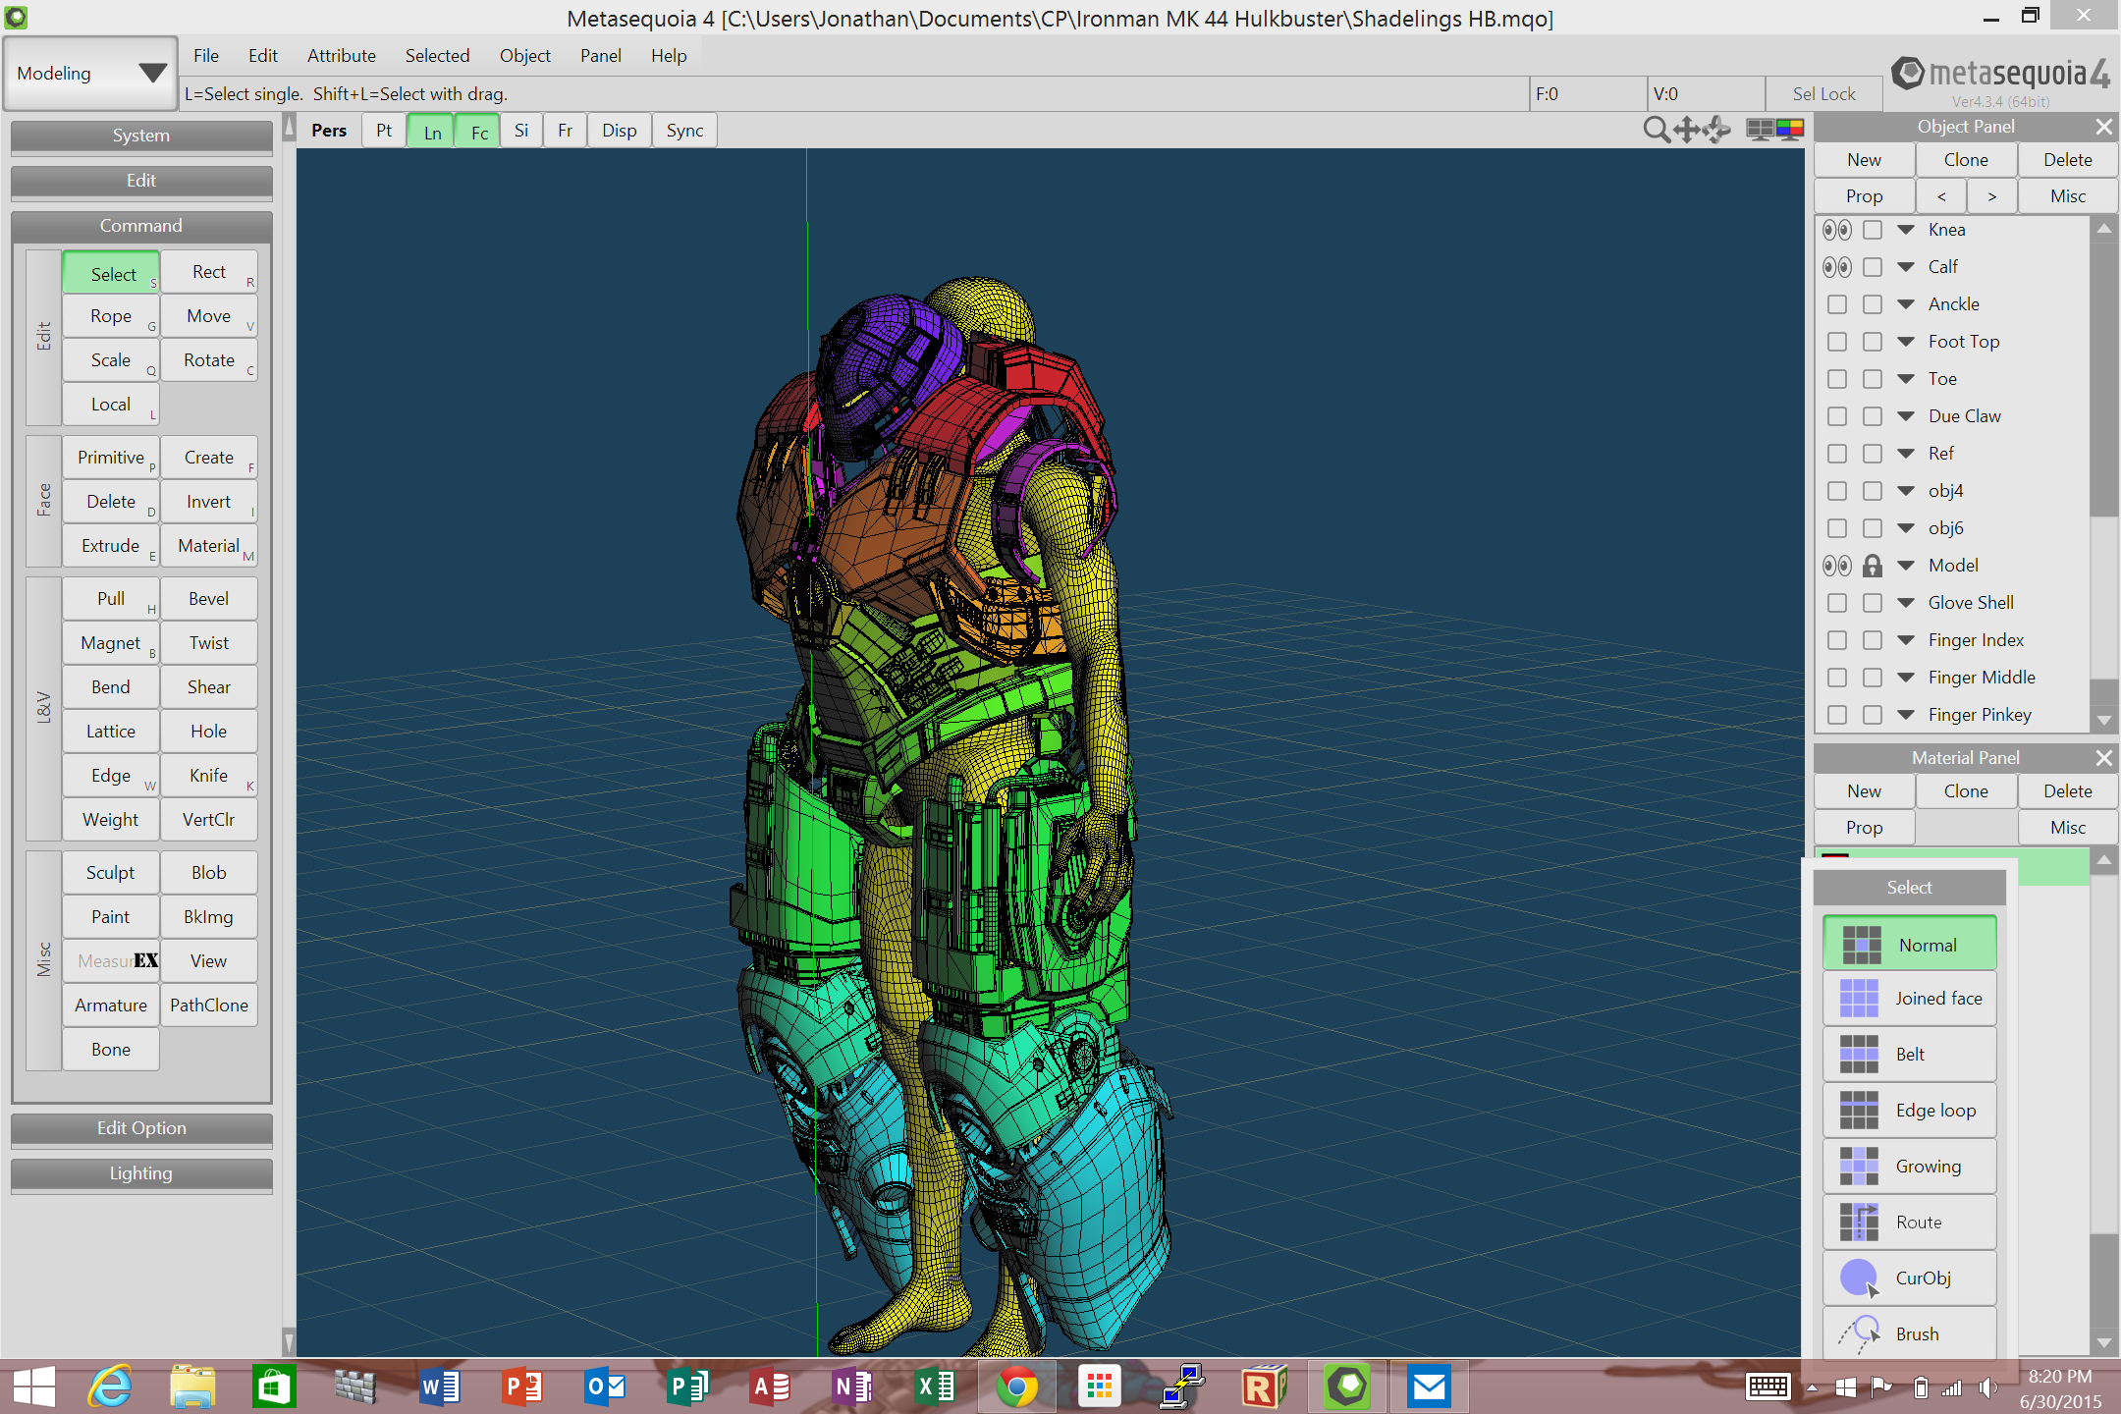Choose the Route selection mode
This screenshot has width=2121, height=1414.
pyautogui.click(x=1909, y=1223)
